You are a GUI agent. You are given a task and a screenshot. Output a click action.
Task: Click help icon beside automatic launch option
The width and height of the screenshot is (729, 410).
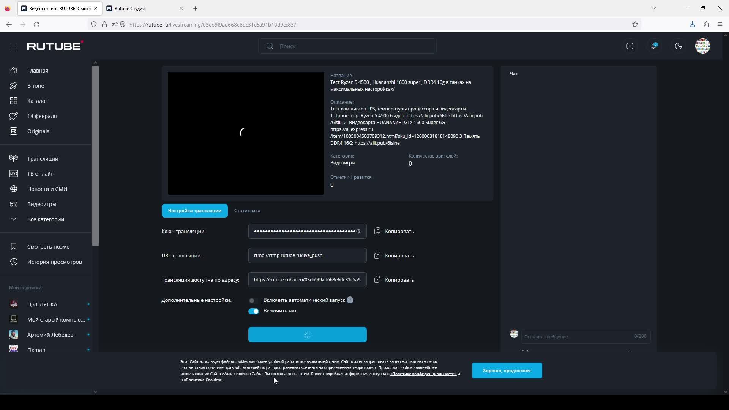(x=350, y=300)
